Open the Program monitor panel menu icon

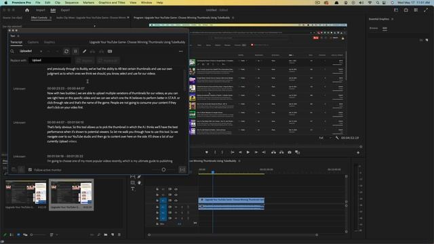pos(233,18)
